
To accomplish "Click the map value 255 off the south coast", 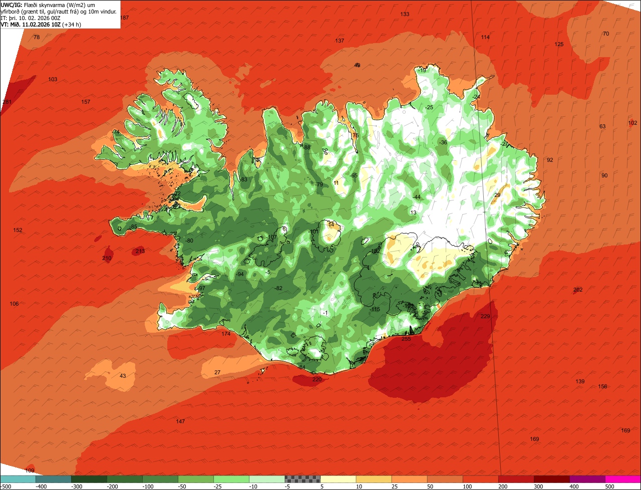I will (x=406, y=339).
